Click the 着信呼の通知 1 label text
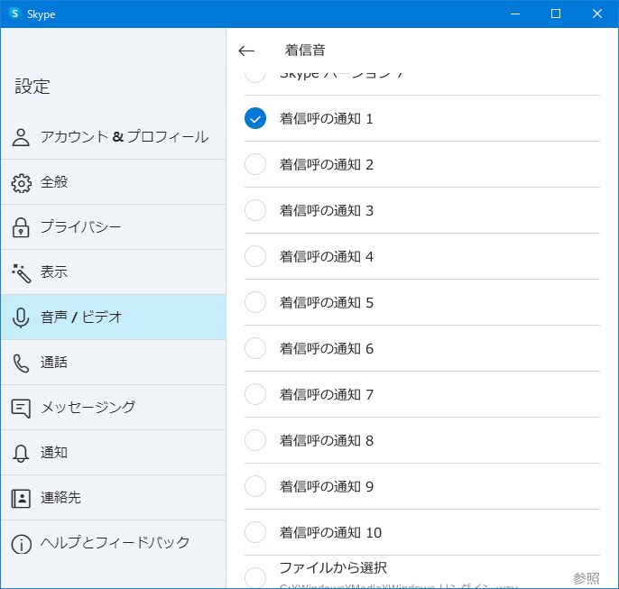Viewport: 619px width, 589px height. coord(327,118)
